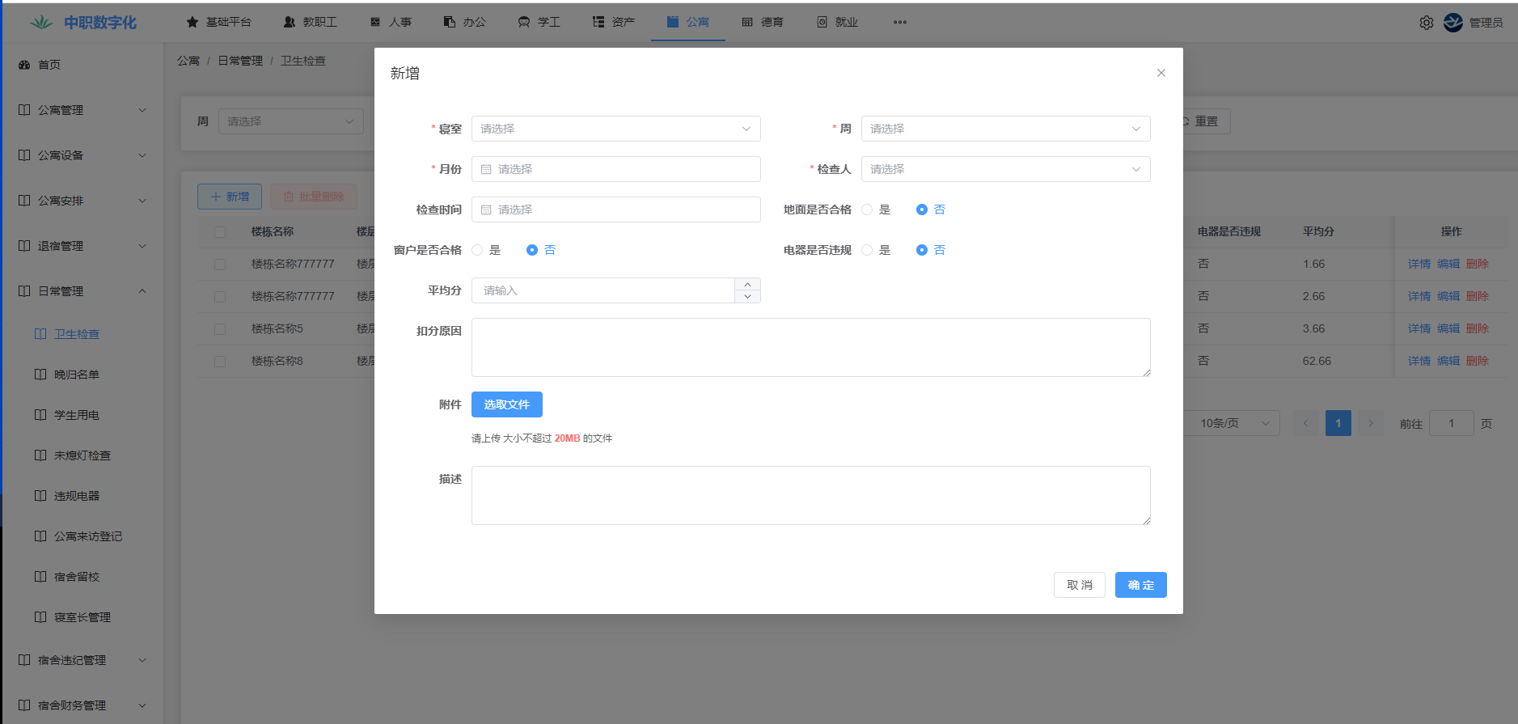This screenshot has height=724, width=1518.
Task: Open the 德育 top navigation tab
Action: click(x=762, y=23)
